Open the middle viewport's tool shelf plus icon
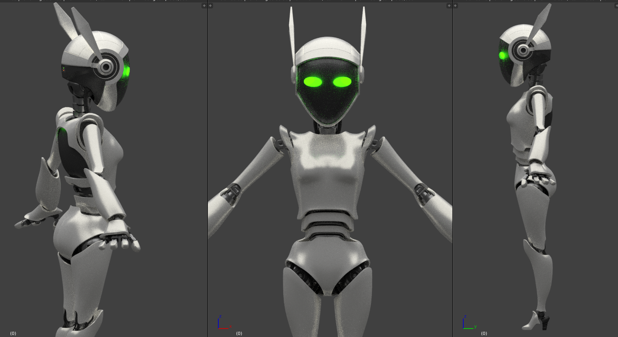The height and width of the screenshot is (337, 618). click(210, 6)
